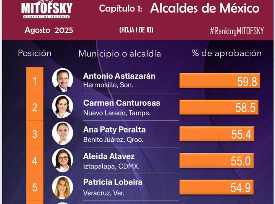The height and width of the screenshot is (204, 275).
Task: Click position number 5 box
Action: tap(35, 187)
